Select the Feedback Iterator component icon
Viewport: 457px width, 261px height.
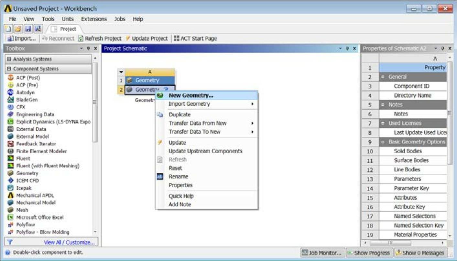tap(11, 144)
